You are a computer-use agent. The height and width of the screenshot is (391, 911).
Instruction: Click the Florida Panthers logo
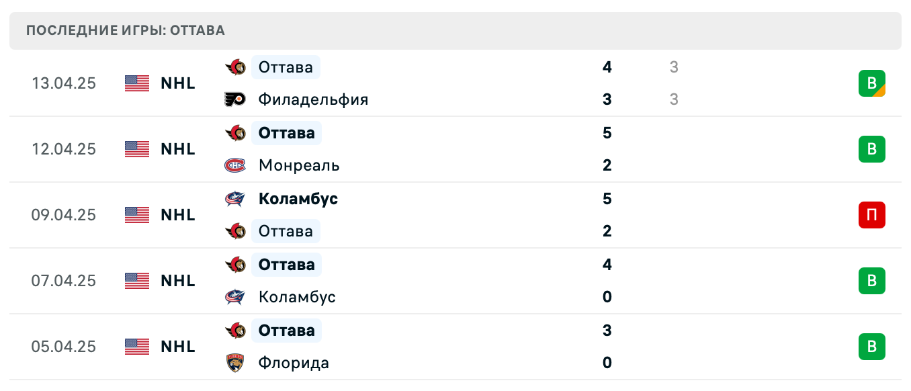coord(234,363)
